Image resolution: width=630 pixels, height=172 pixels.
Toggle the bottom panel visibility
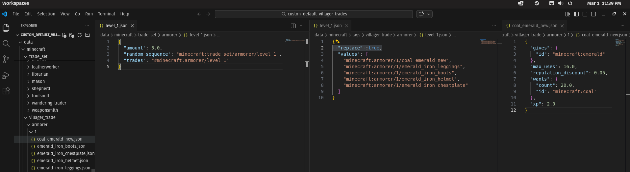585,14
